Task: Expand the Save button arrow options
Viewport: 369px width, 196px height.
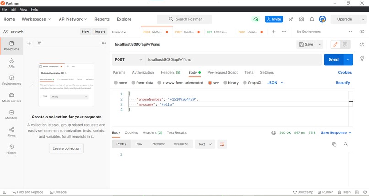Action: 320,44
